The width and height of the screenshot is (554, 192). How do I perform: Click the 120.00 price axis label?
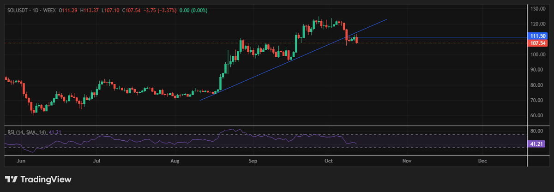[538, 24]
